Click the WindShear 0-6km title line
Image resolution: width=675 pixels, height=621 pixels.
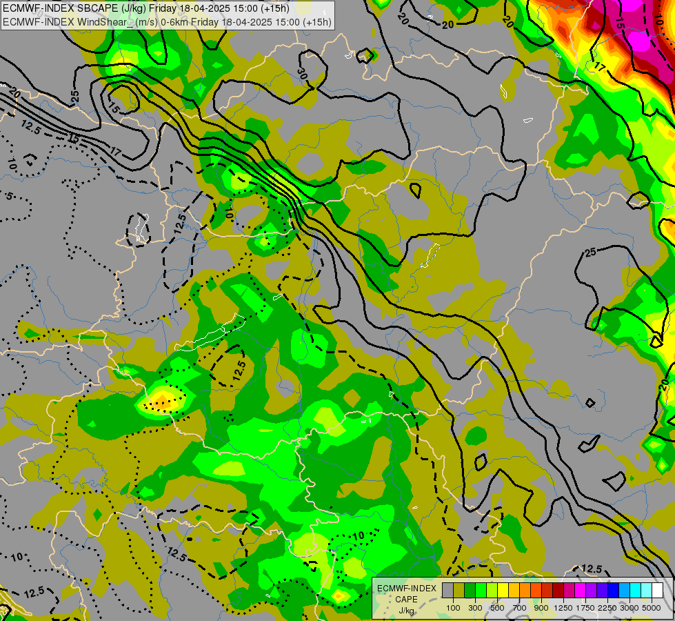coord(167,22)
